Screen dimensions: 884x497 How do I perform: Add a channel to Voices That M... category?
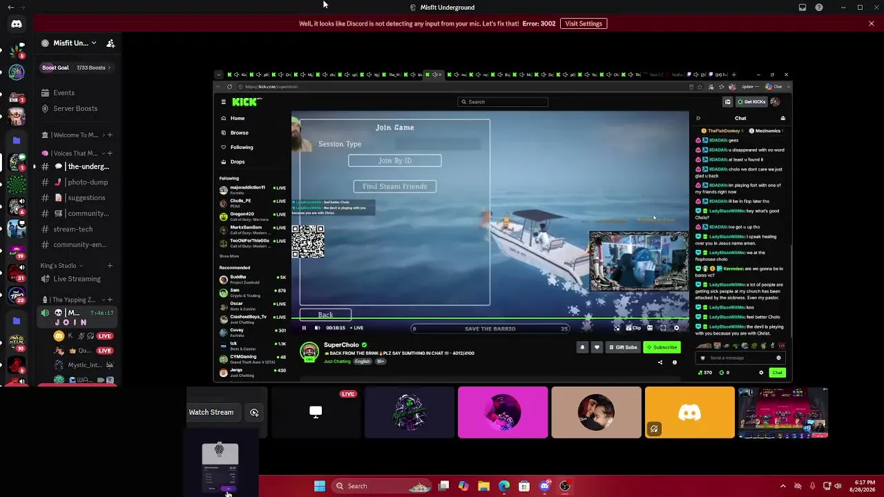pos(110,153)
